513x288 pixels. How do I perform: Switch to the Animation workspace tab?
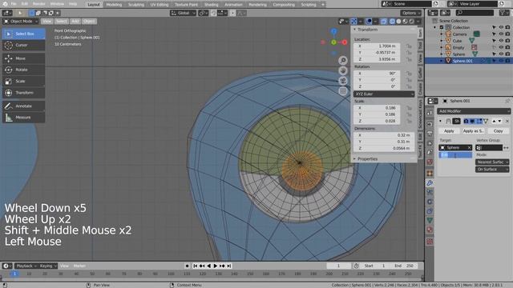pyautogui.click(x=233, y=5)
